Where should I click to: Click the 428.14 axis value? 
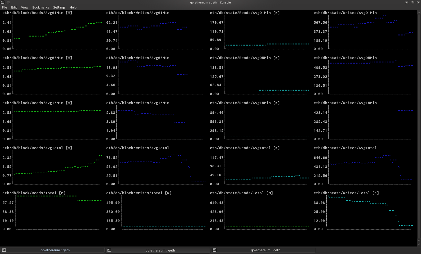(321, 113)
